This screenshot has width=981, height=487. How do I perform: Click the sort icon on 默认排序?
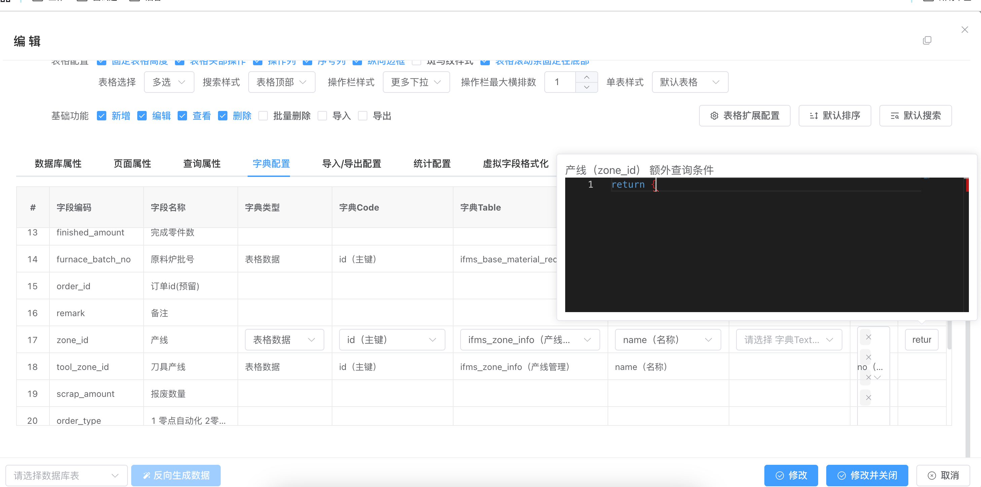(x=813, y=116)
